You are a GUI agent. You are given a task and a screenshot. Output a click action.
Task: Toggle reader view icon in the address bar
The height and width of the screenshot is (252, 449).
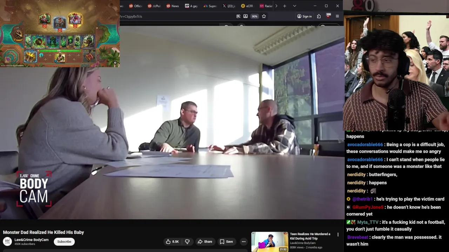238,16
